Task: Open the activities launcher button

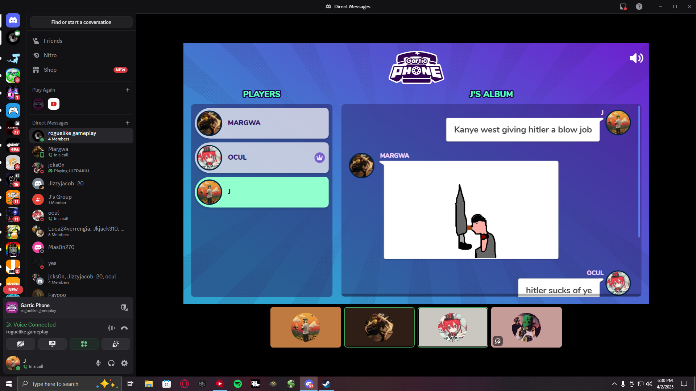Action: tap(84, 344)
